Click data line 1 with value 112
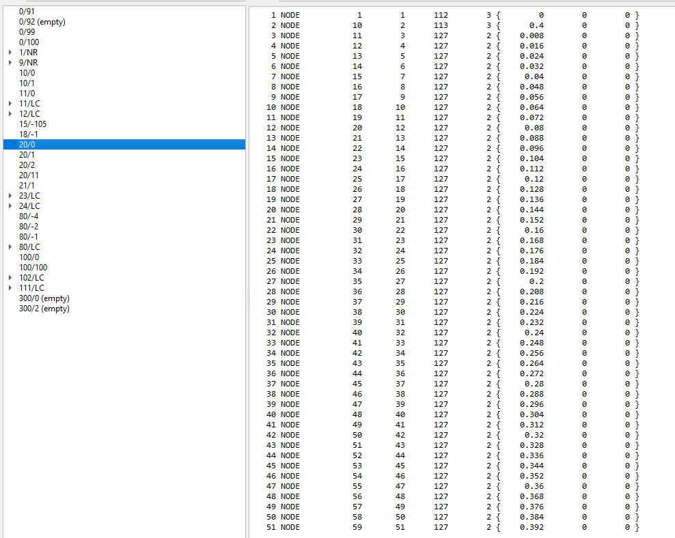 [x=441, y=15]
